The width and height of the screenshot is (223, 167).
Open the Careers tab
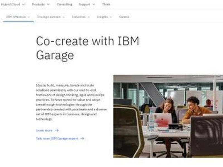tap(124, 17)
